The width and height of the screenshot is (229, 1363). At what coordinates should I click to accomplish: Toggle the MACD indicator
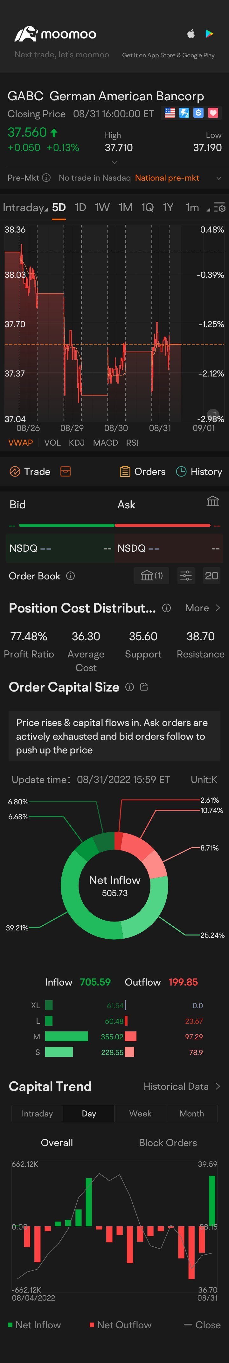[x=105, y=442]
